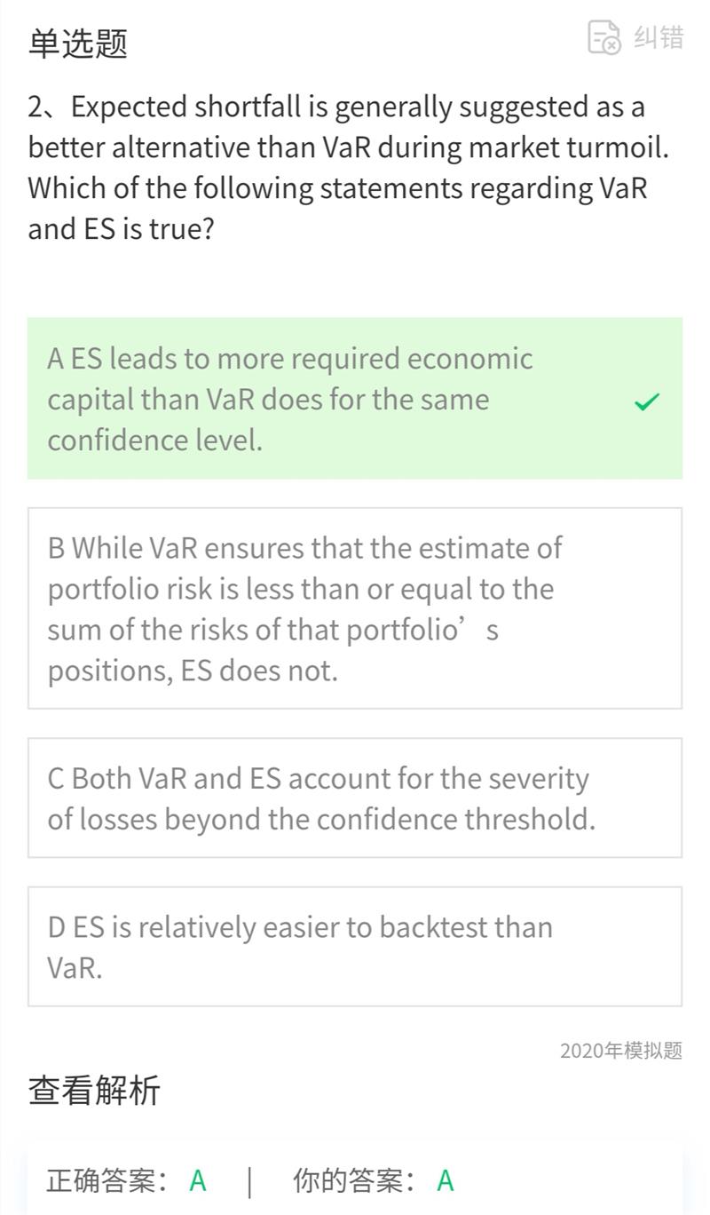Click the 你的答案 A result
The width and height of the screenshot is (710, 1215).
point(374,1180)
